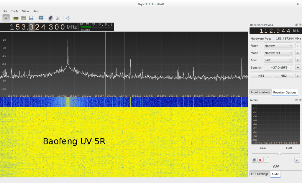Viewport: 302px width, 183px height.
Task: Click the highlighted digit 3 in main frequency
Action: (31, 27)
